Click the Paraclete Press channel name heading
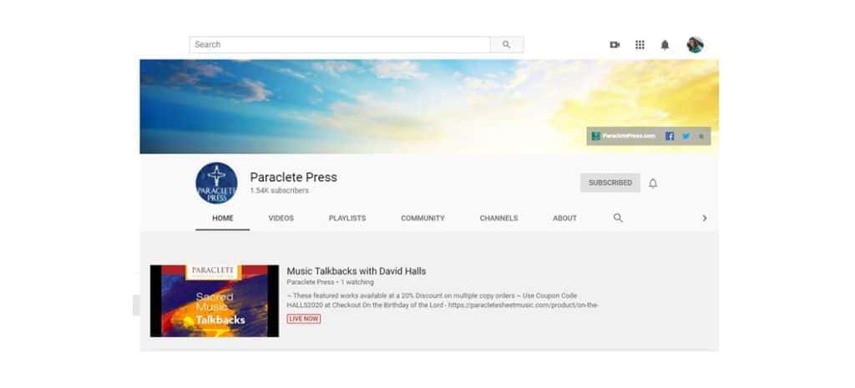 point(293,177)
